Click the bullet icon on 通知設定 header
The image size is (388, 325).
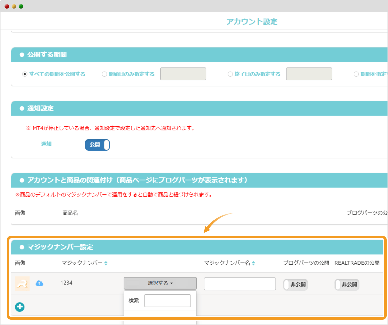(22, 108)
